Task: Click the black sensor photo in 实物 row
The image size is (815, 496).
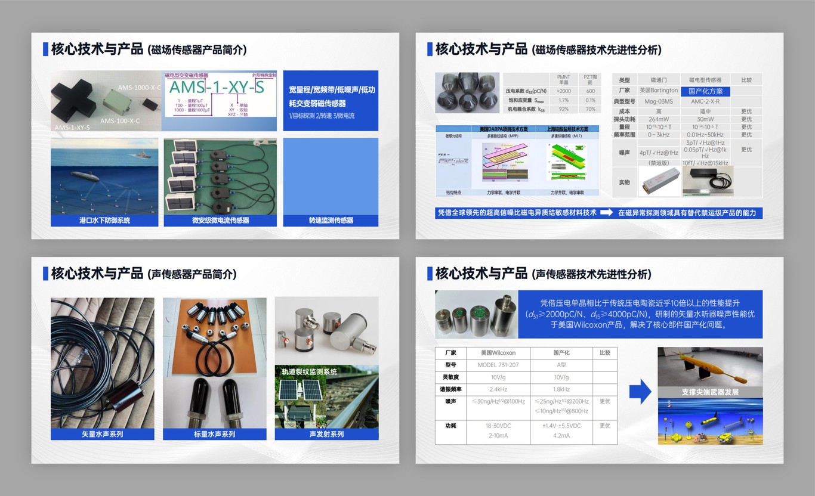Action: 708,181
